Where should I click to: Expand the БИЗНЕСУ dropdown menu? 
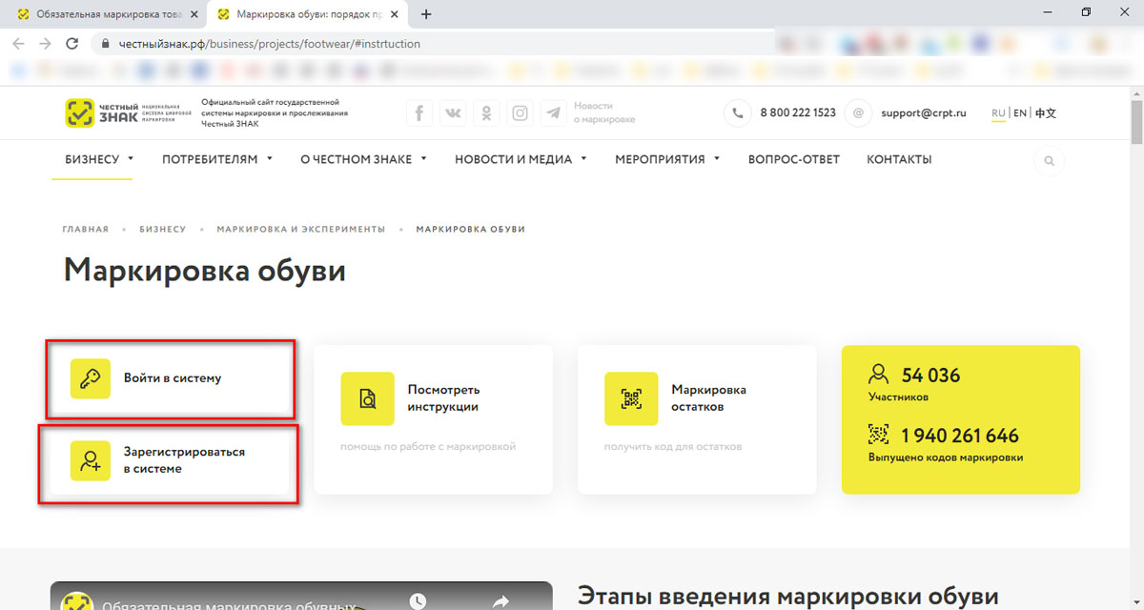click(x=99, y=159)
